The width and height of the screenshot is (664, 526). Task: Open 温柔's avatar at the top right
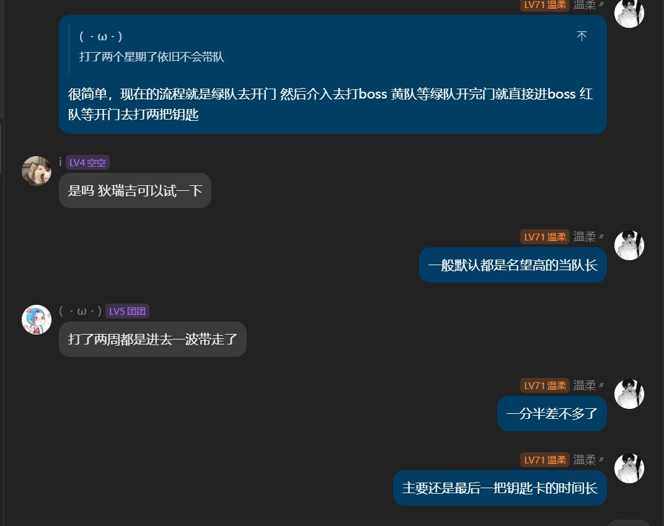tap(629, 13)
